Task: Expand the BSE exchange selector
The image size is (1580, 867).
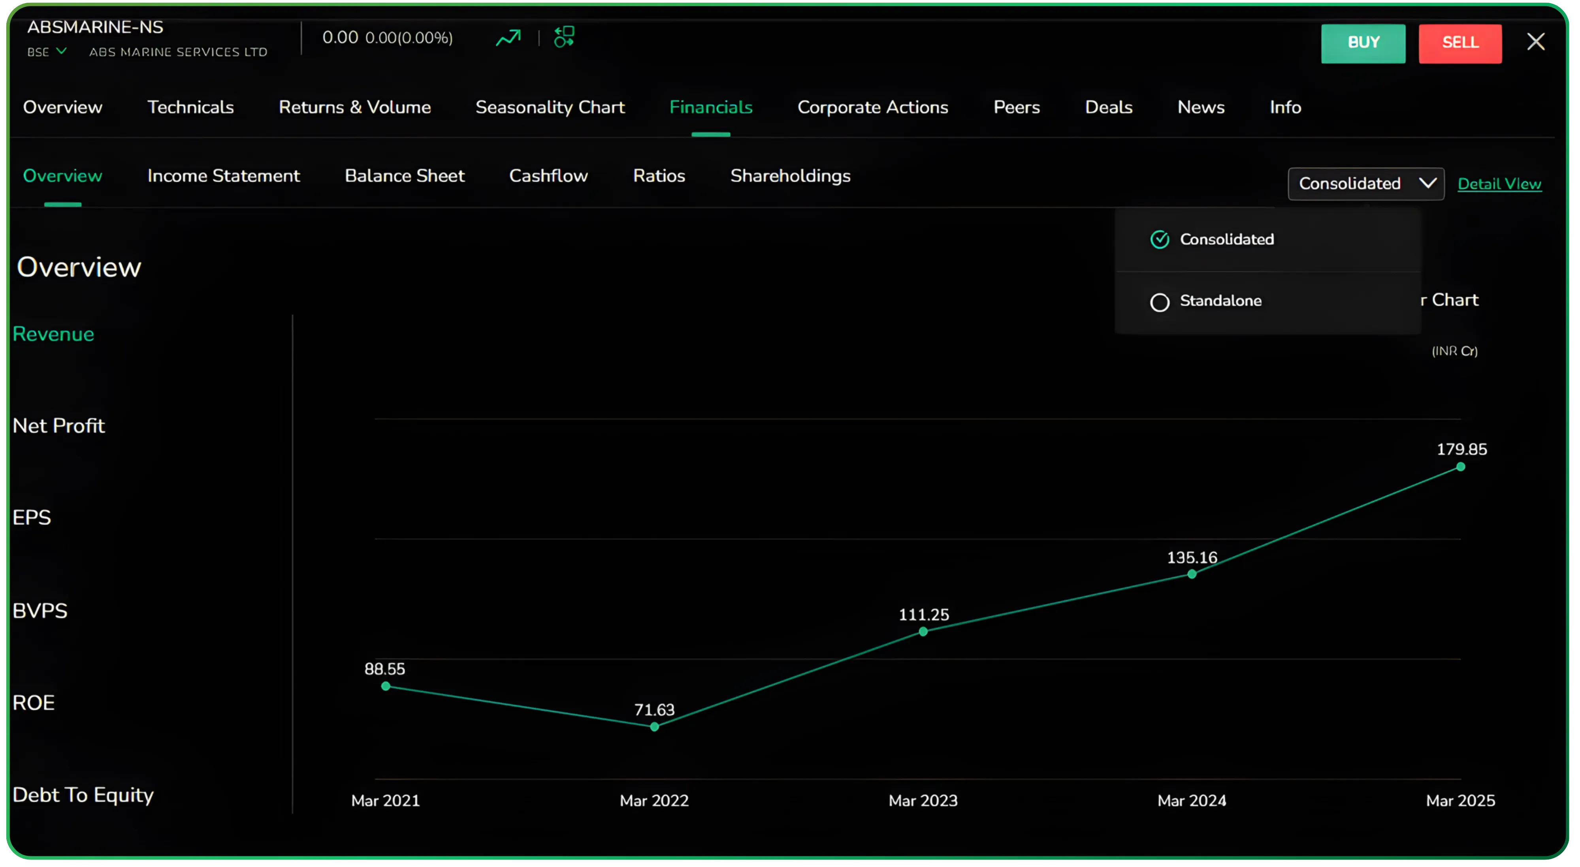Action: 47,51
